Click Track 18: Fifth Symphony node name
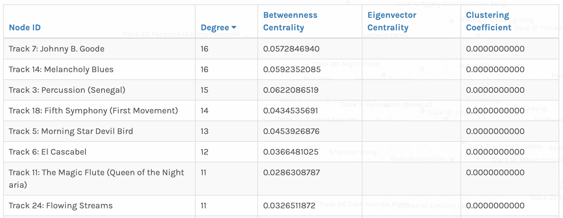Screen dimensions: 563x218 click(93, 111)
